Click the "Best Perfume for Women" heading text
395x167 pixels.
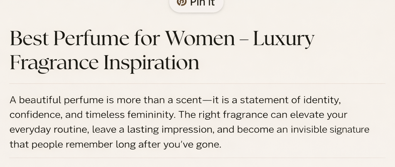(122, 39)
